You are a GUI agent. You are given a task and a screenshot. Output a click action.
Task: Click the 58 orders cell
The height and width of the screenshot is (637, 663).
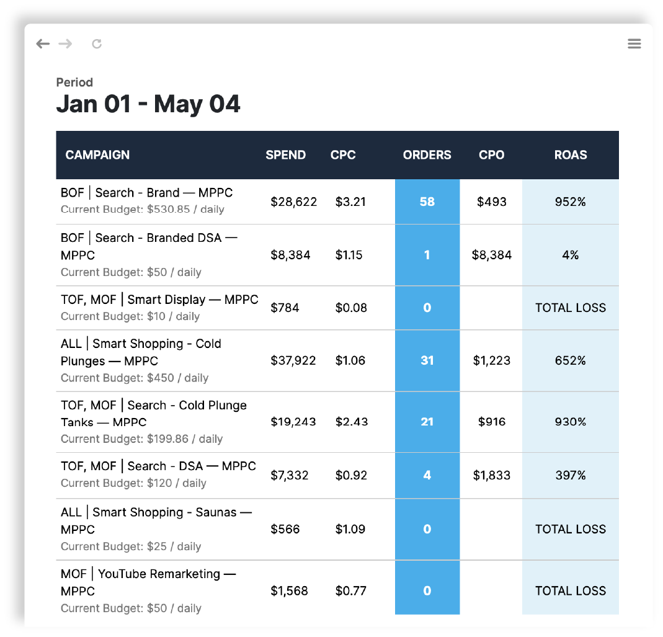427,202
